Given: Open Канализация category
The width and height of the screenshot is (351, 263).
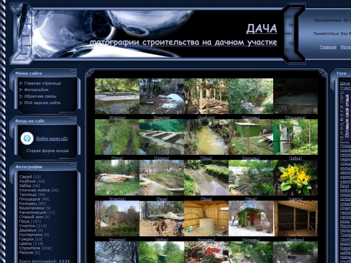Looking at the screenshot, I should click(x=32, y=213).
